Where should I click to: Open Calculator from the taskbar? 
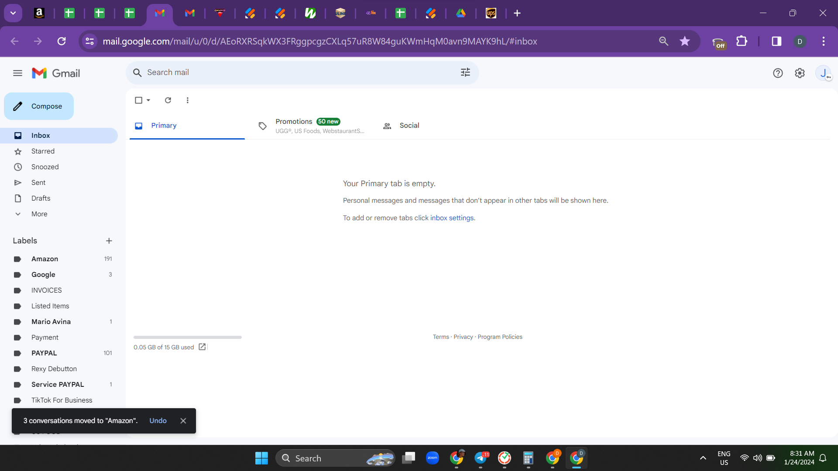528,458
